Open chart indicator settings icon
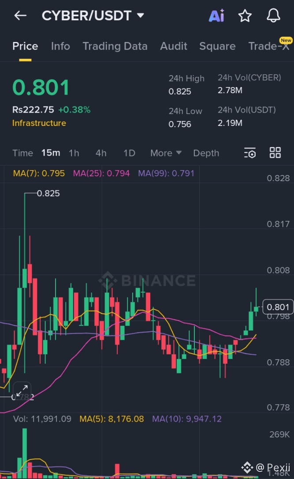 click(x=250, y=153)
